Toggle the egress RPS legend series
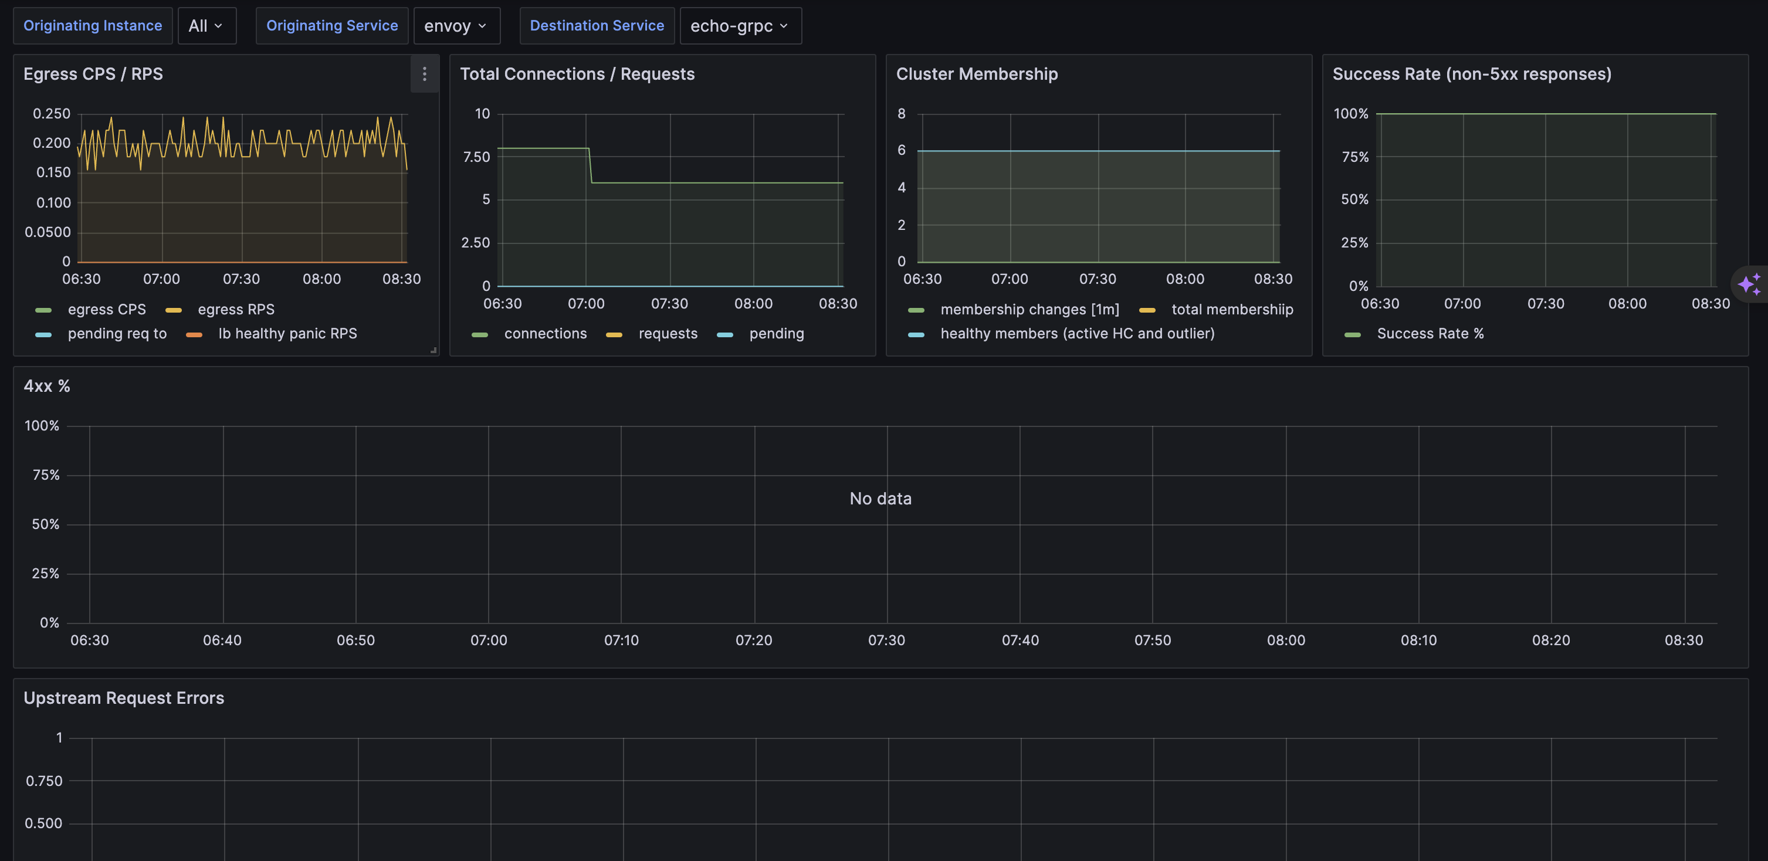 236,310
